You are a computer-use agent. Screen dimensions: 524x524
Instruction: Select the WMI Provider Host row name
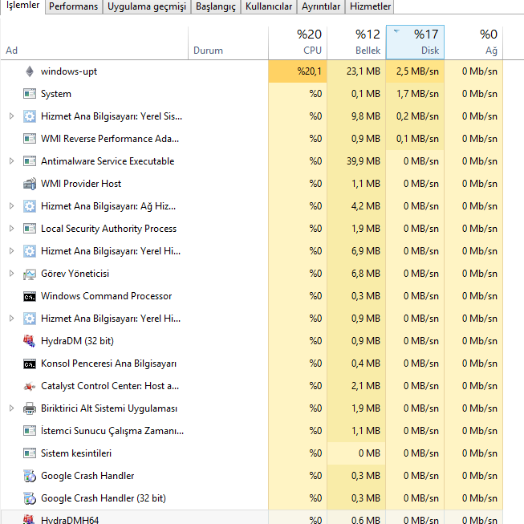click(x=81, y=184)
